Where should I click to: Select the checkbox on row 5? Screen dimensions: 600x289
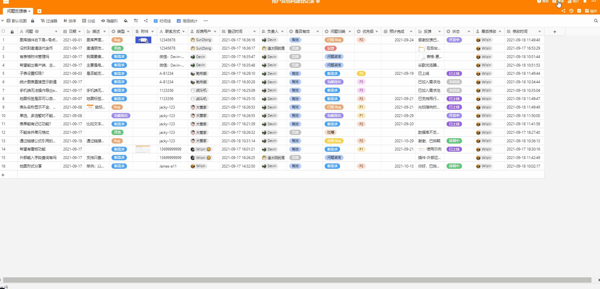pyautogui.click(x=4, y=73)
